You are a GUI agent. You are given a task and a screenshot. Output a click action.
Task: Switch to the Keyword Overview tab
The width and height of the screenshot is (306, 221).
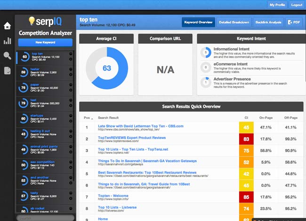pos(198,22)
